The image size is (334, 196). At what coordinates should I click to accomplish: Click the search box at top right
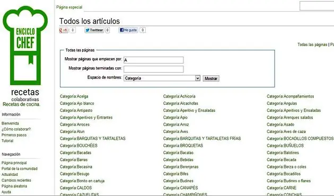(317, 6)
